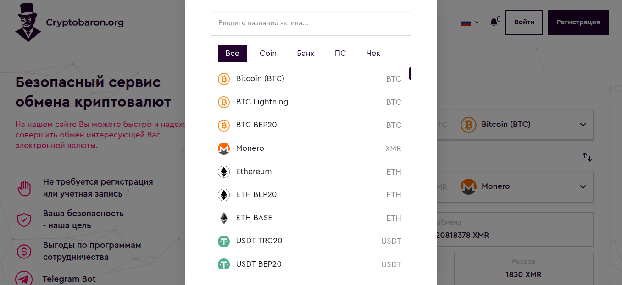Select Bitcoin (BTC) from the asset list

coord(260,78)
